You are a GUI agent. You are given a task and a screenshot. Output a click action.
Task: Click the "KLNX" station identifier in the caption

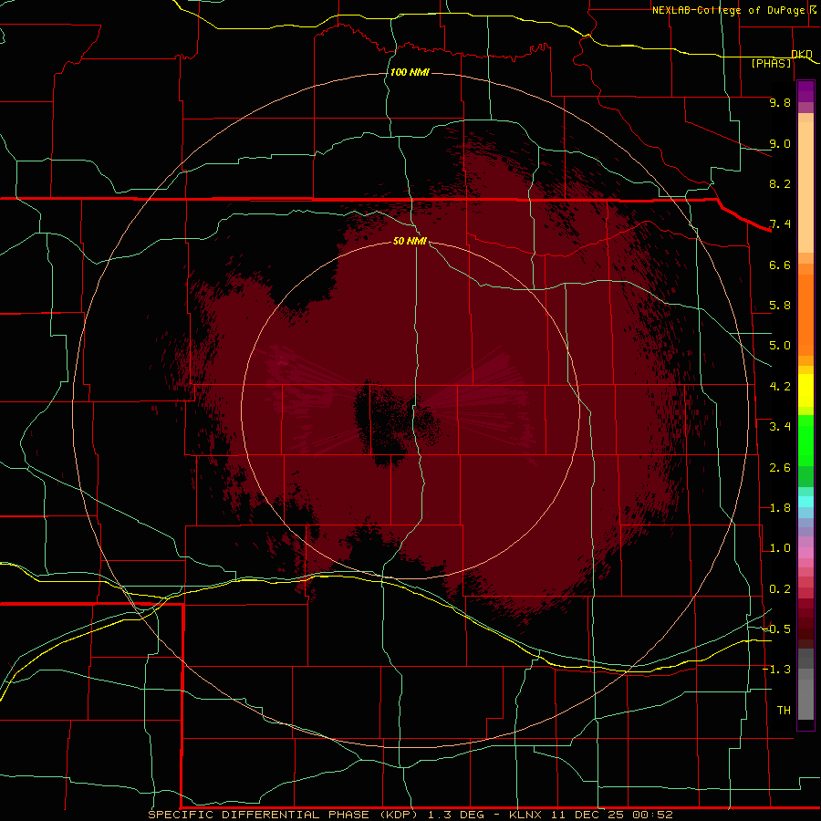click(526, 815)
